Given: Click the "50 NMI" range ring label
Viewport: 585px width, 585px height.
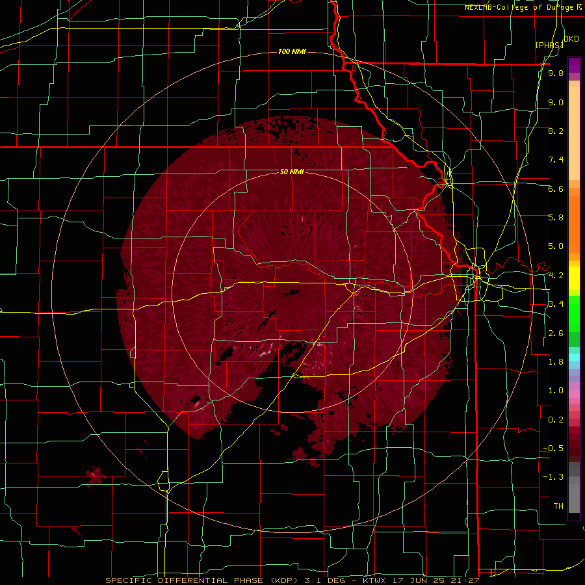Looking at the screenshot, I should coord(292,172).
